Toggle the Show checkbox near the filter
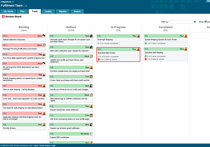 point(205,22)
